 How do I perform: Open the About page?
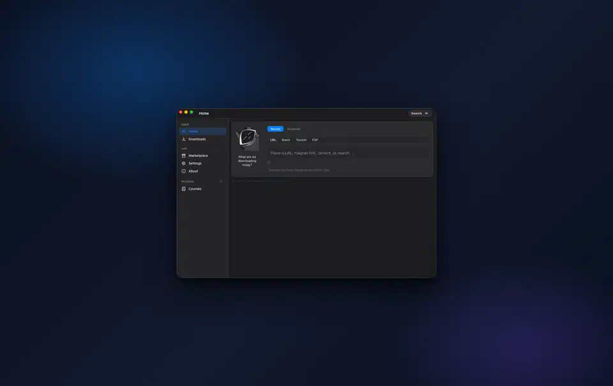[202, 171]
